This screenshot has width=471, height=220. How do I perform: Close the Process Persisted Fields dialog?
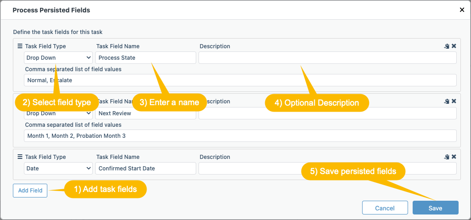click(x=462, y=10)
